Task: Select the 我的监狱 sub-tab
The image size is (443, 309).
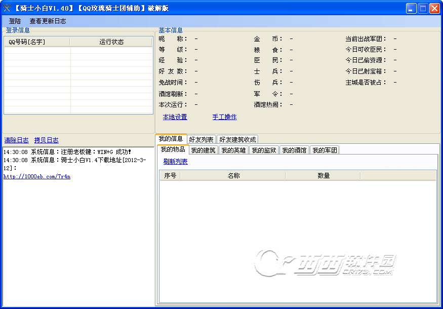Action: [x=264, y=150]
